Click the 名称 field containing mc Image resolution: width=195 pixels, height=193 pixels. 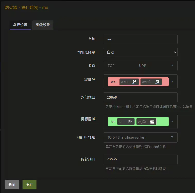pyautogui.click(x=140, y=39)
